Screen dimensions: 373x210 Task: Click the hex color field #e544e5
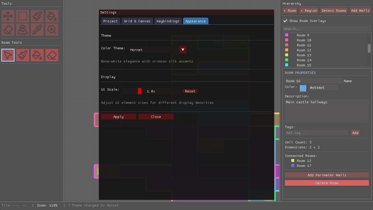click(323, 88)
